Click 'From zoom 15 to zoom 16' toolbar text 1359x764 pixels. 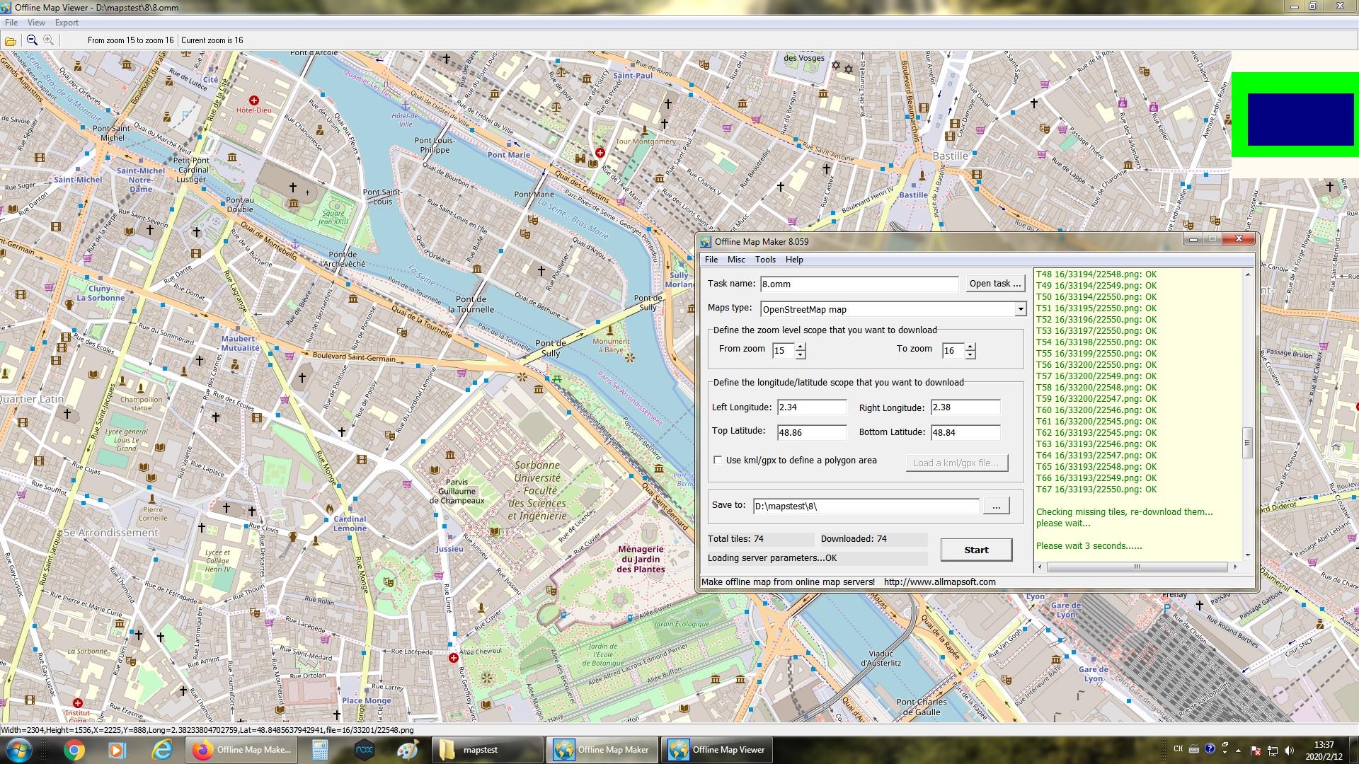pyautogui.click(x=130, y=40)
